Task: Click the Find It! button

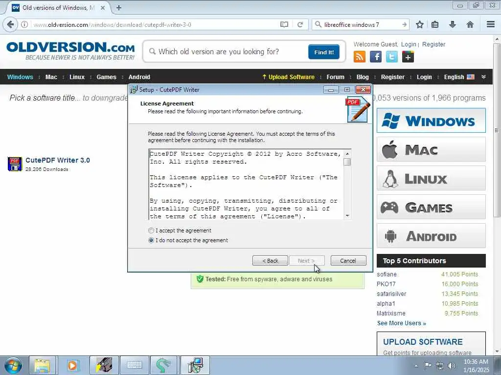Action: coord(324,52)
